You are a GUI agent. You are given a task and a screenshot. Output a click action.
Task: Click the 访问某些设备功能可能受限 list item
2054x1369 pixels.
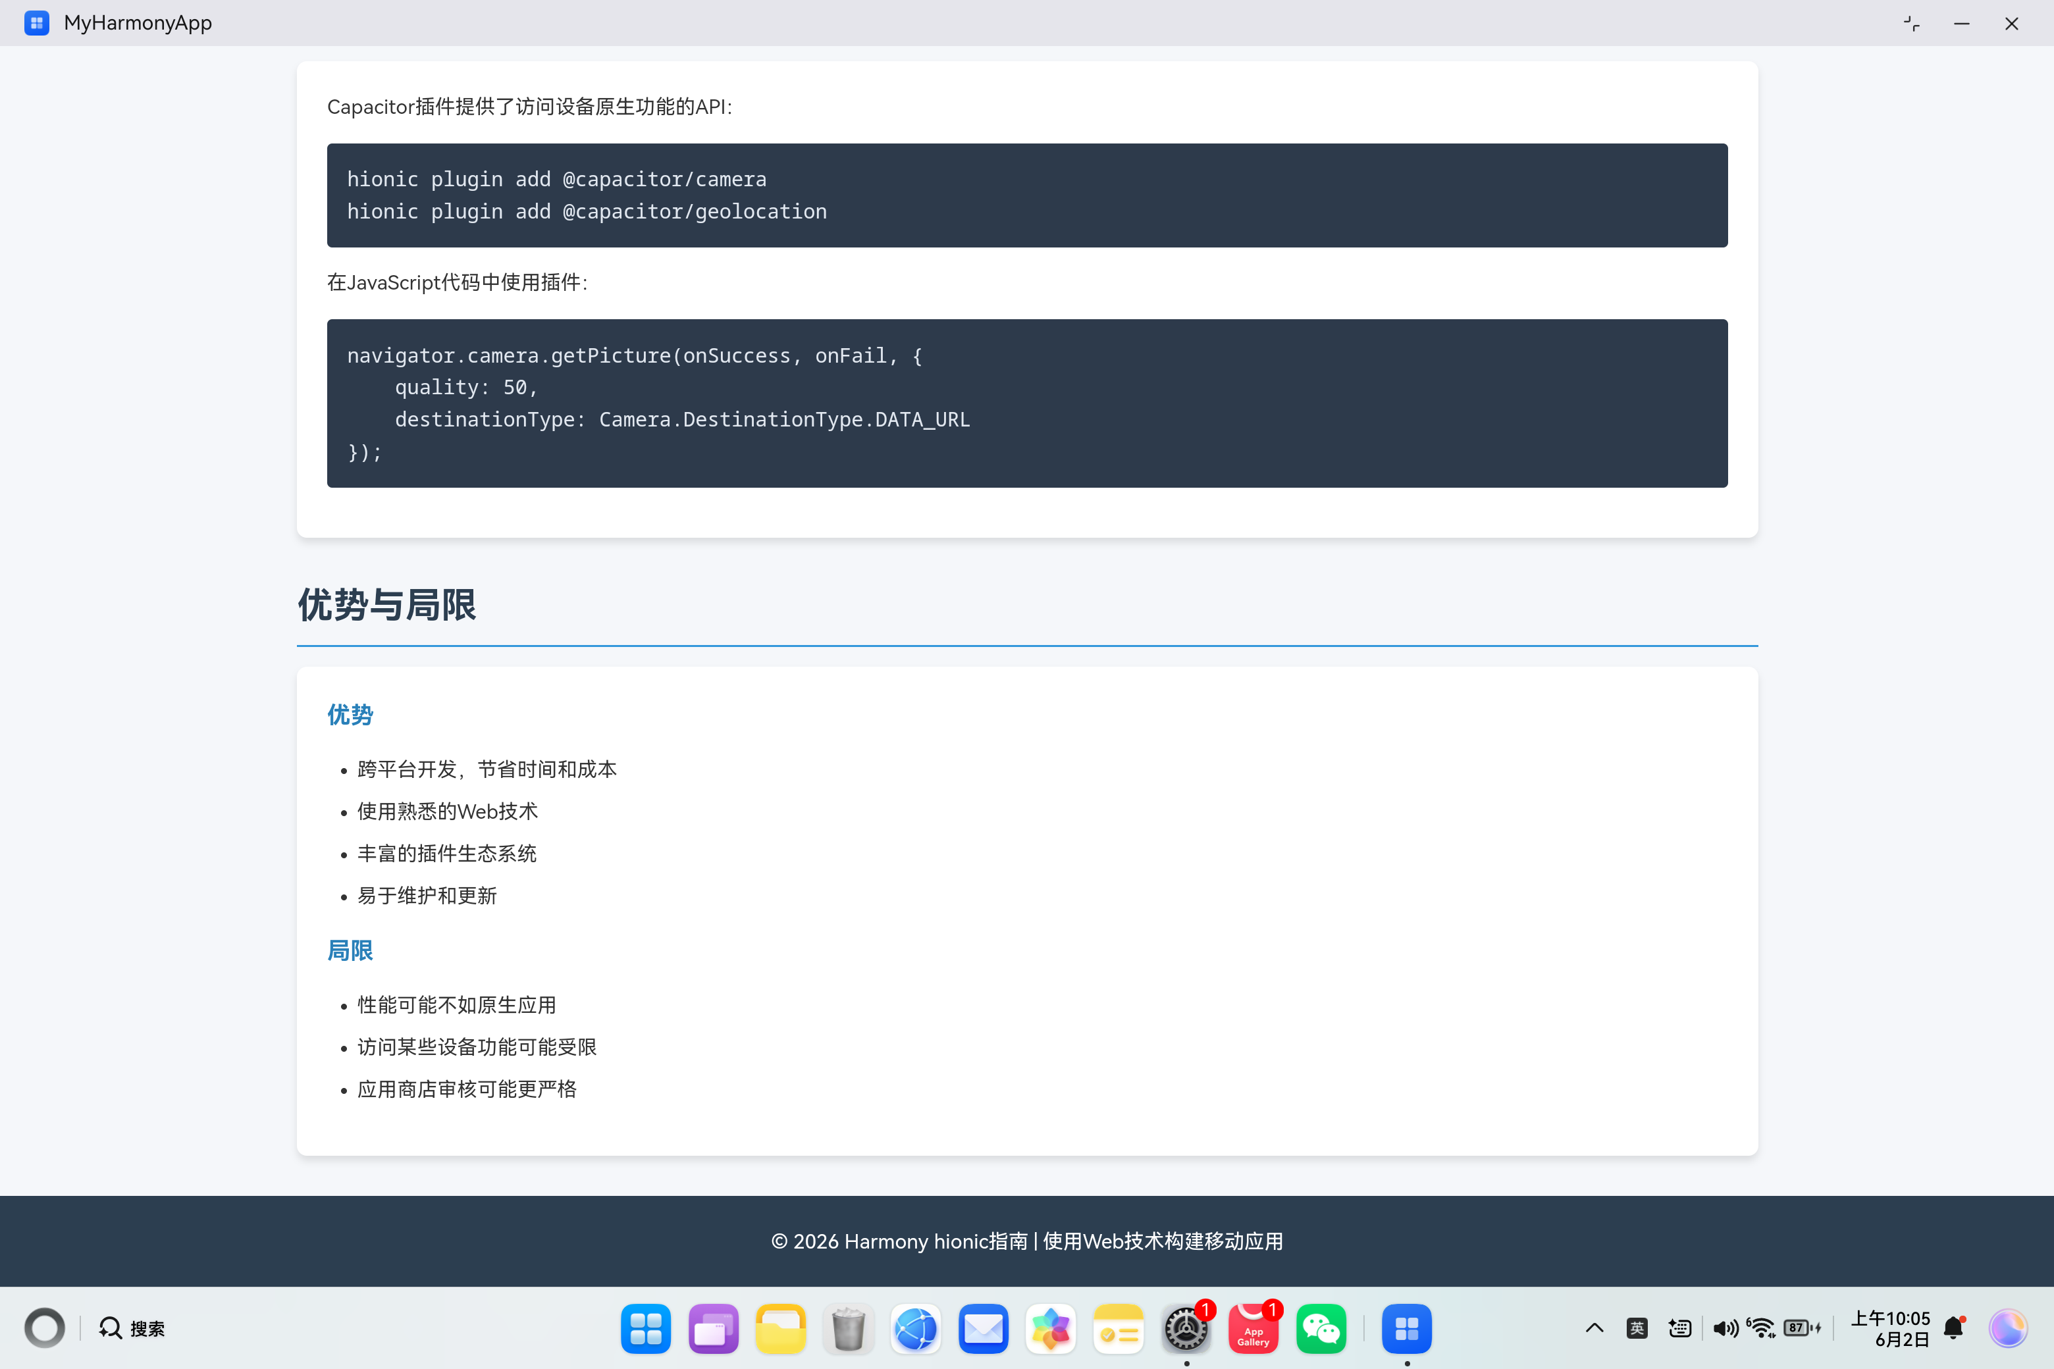[x=477, y=1047]
